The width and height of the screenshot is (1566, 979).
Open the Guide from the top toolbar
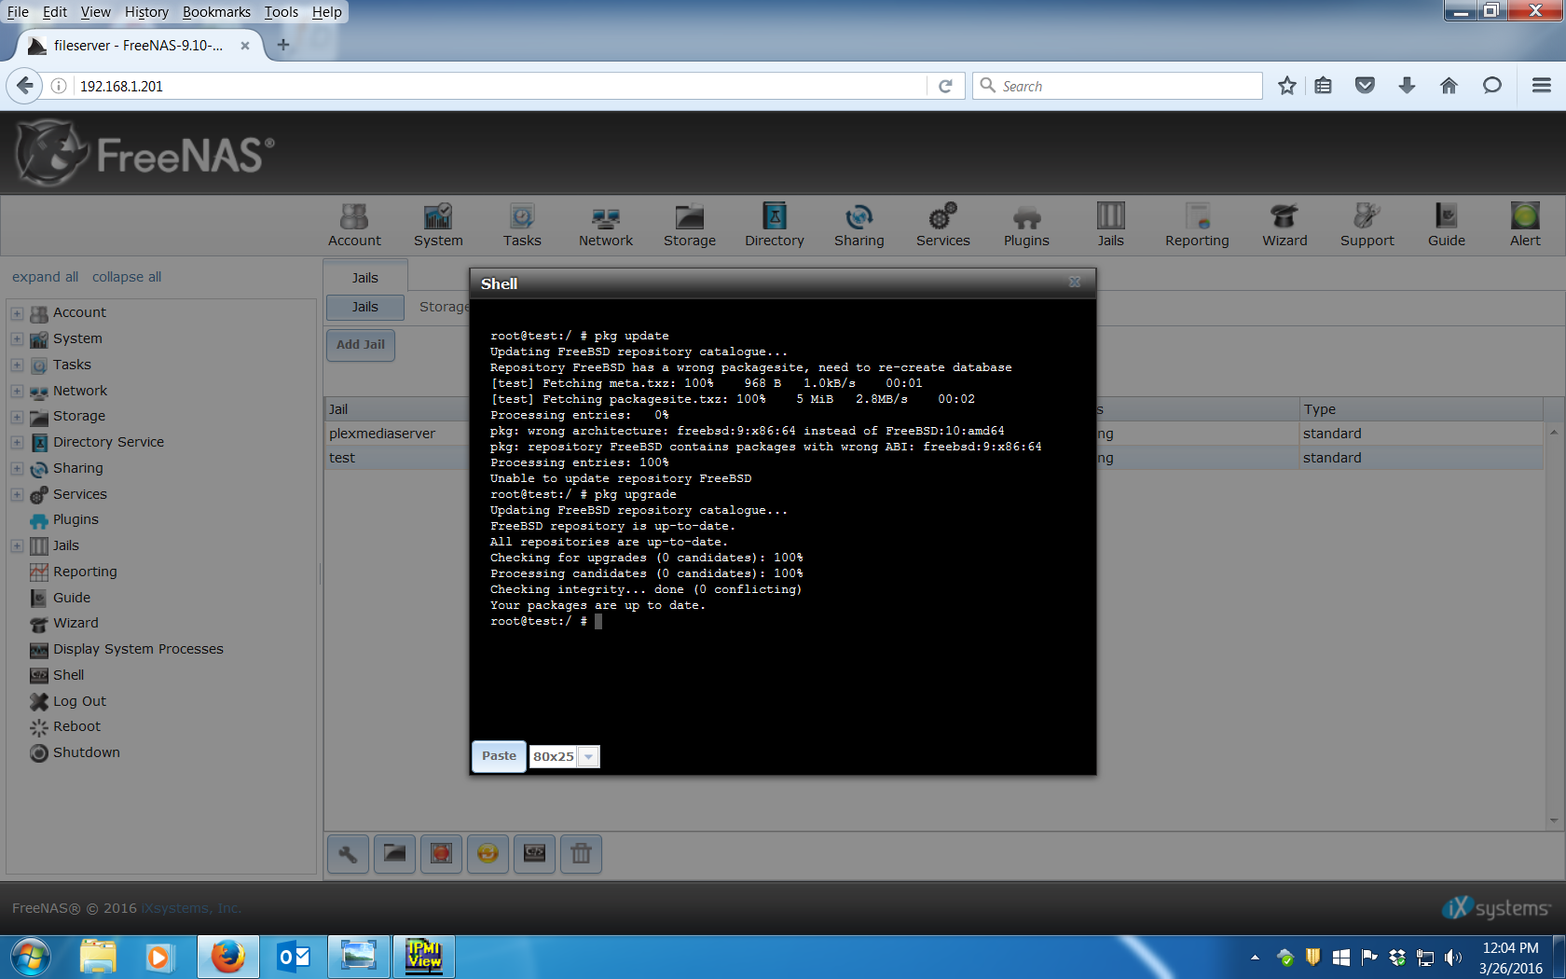click(x=1447, y=226)
